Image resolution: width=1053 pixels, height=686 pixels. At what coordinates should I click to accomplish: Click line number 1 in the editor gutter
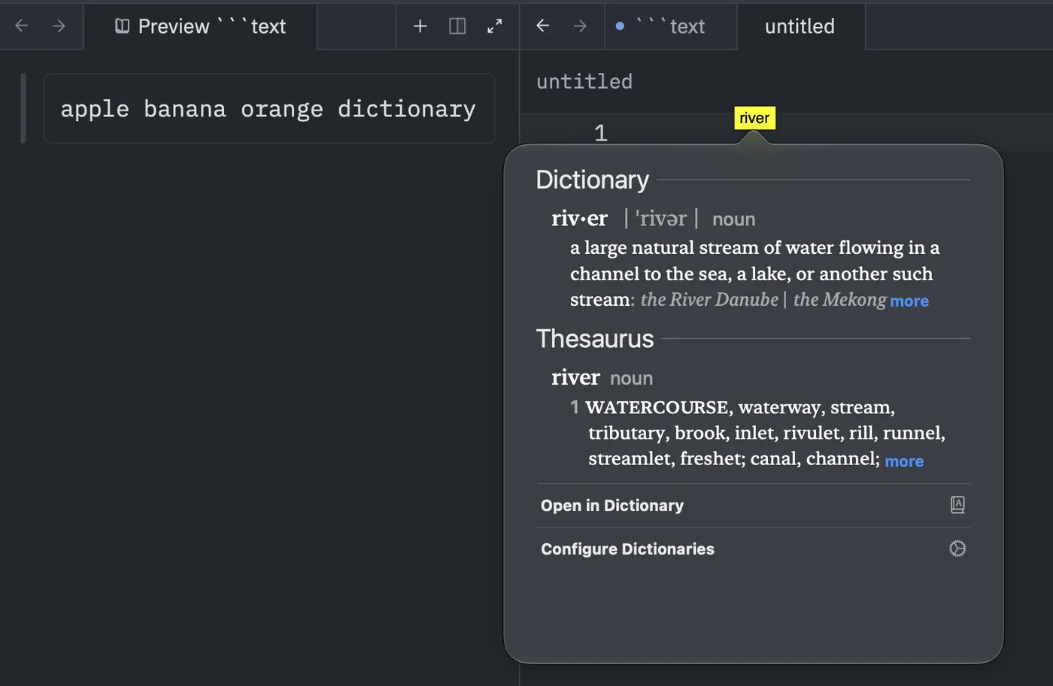(x=600, y=133)
